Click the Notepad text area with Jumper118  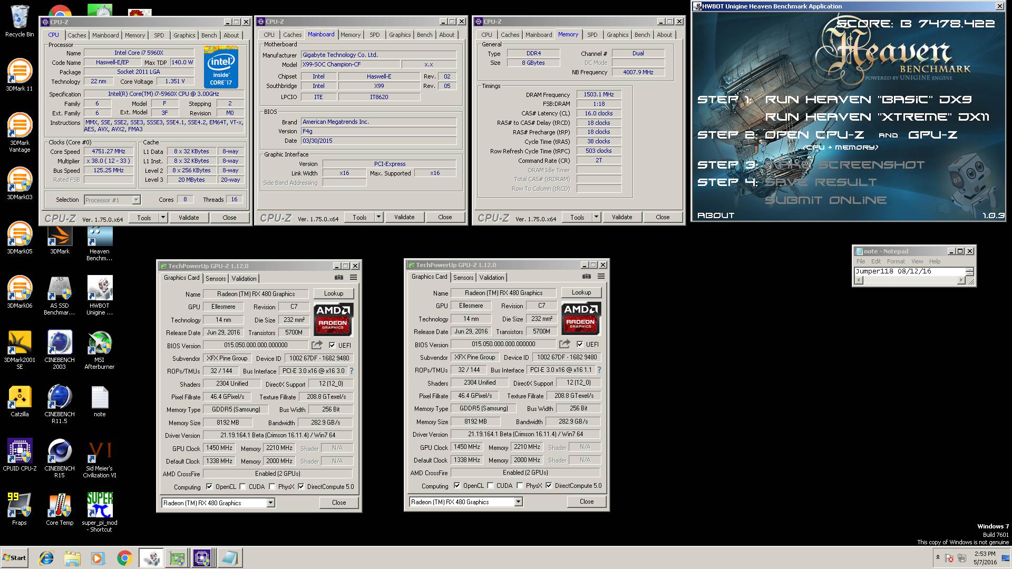pyautogui.click(x=909, y=272)
